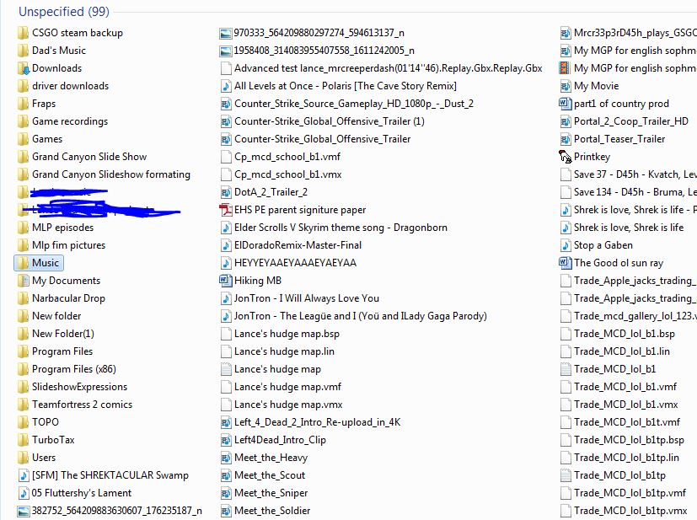Click the Unspecified (99) group header

[x=64, y=12]
